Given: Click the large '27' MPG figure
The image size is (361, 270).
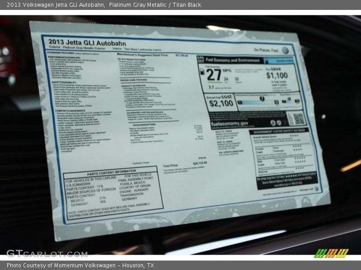Looking at the screenshot, I should coord(213,75).
